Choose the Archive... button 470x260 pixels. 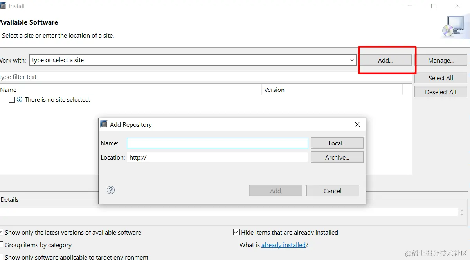(337, 157)
